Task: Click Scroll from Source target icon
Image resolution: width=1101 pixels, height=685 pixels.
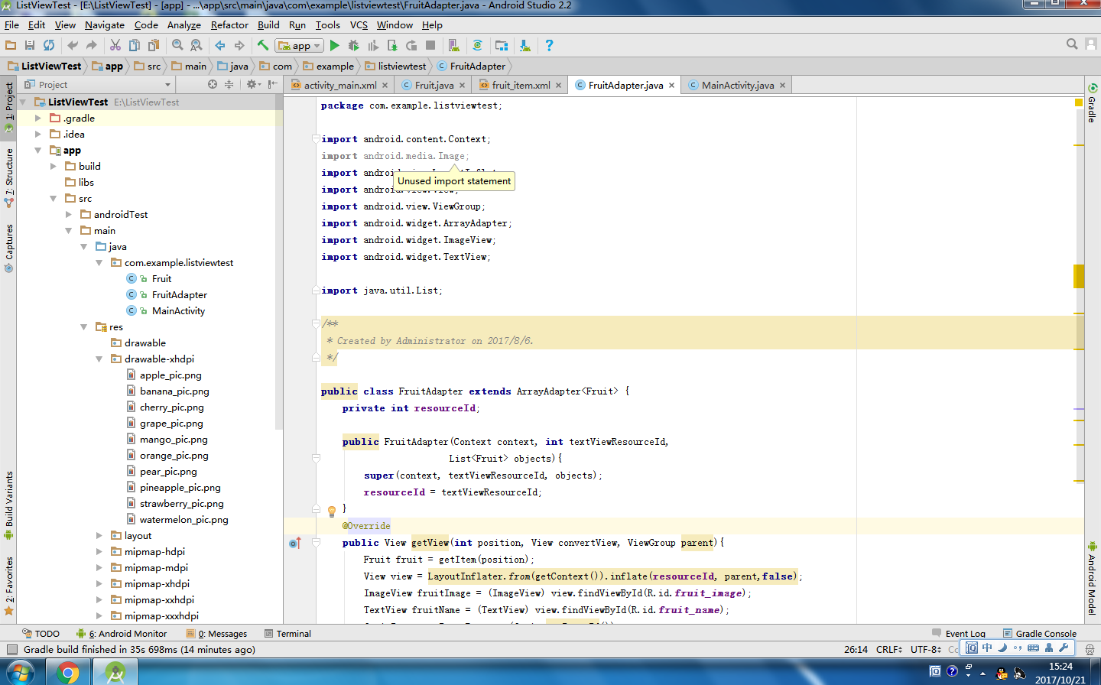Action: tap(213, 84)
